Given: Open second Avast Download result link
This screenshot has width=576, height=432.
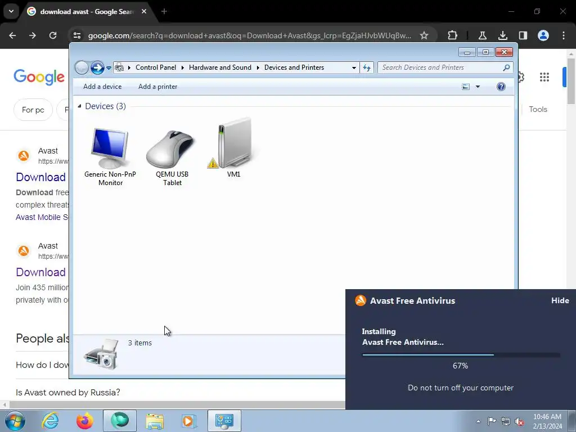Looking at the screenshot, I should [x=40, y=272].
